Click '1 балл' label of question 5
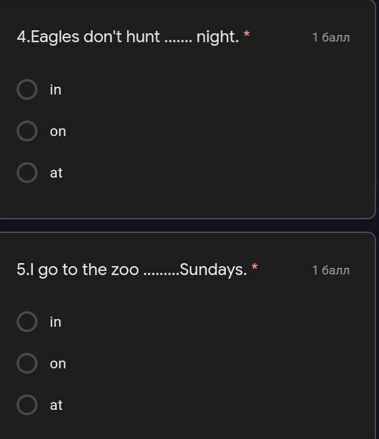The width and height of the screenshot is (379, 439). coord(331,270)
